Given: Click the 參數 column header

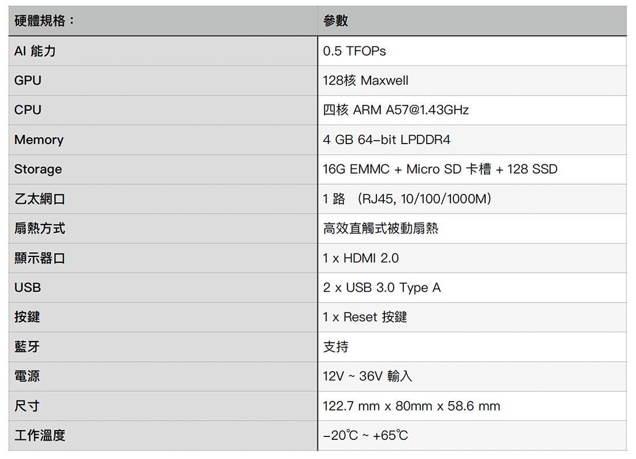Looking at the screenshot, I should (x=336, y=21).
